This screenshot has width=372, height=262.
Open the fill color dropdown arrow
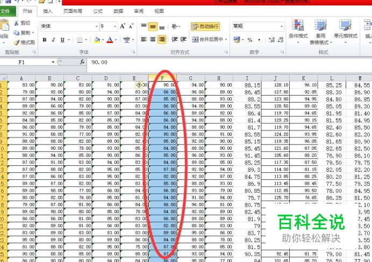click(103, 40)
